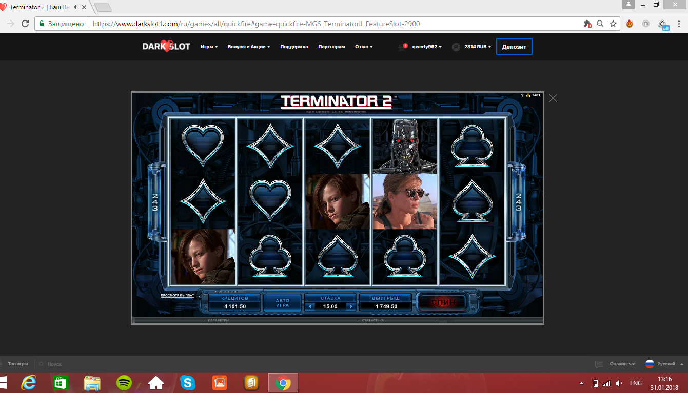Open the extension marked off

click(x=663, y=25)
